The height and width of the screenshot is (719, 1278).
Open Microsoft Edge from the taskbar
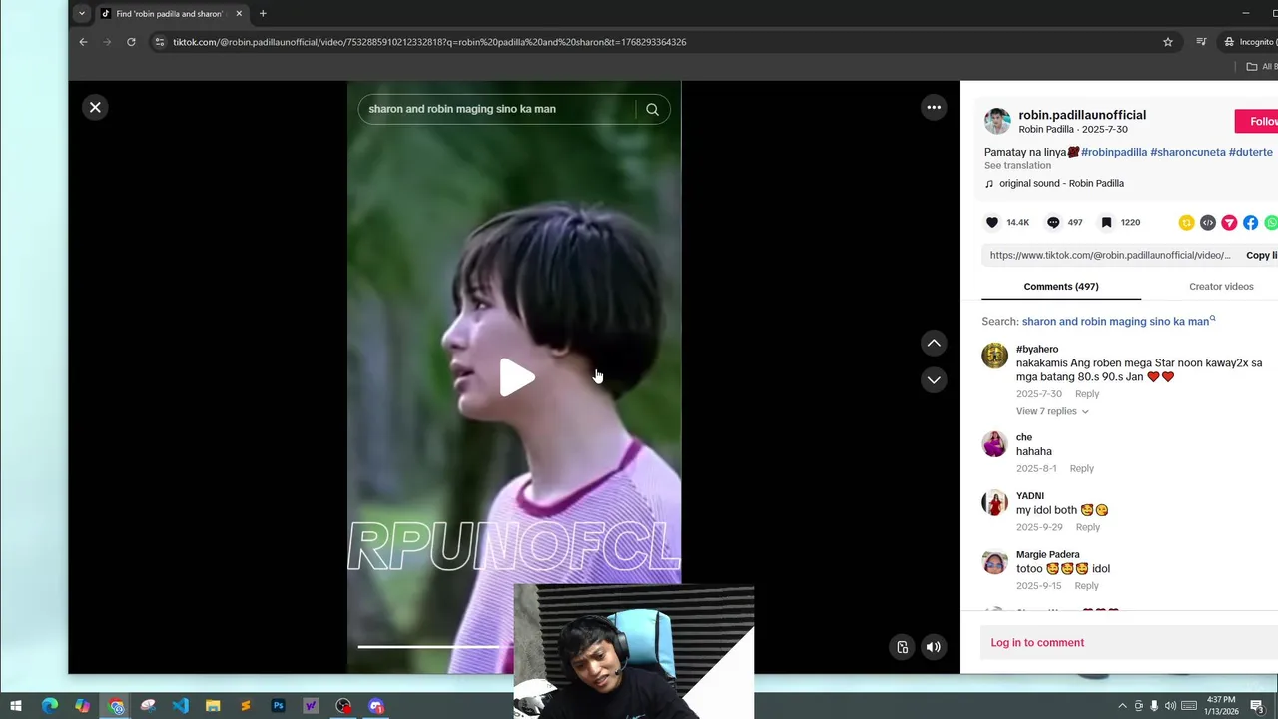coord(50,706)
